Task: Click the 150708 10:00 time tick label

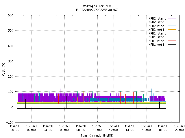Action: coord(97,128)
